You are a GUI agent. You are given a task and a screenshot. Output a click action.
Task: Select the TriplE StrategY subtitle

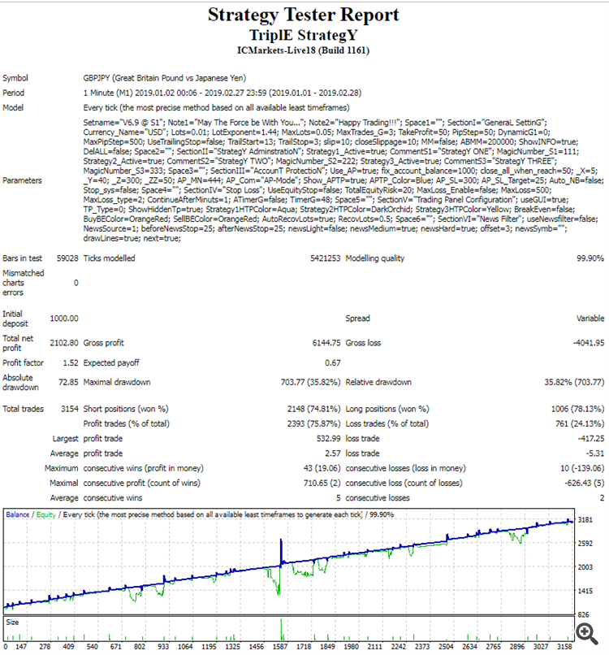[x=304, y=35]
